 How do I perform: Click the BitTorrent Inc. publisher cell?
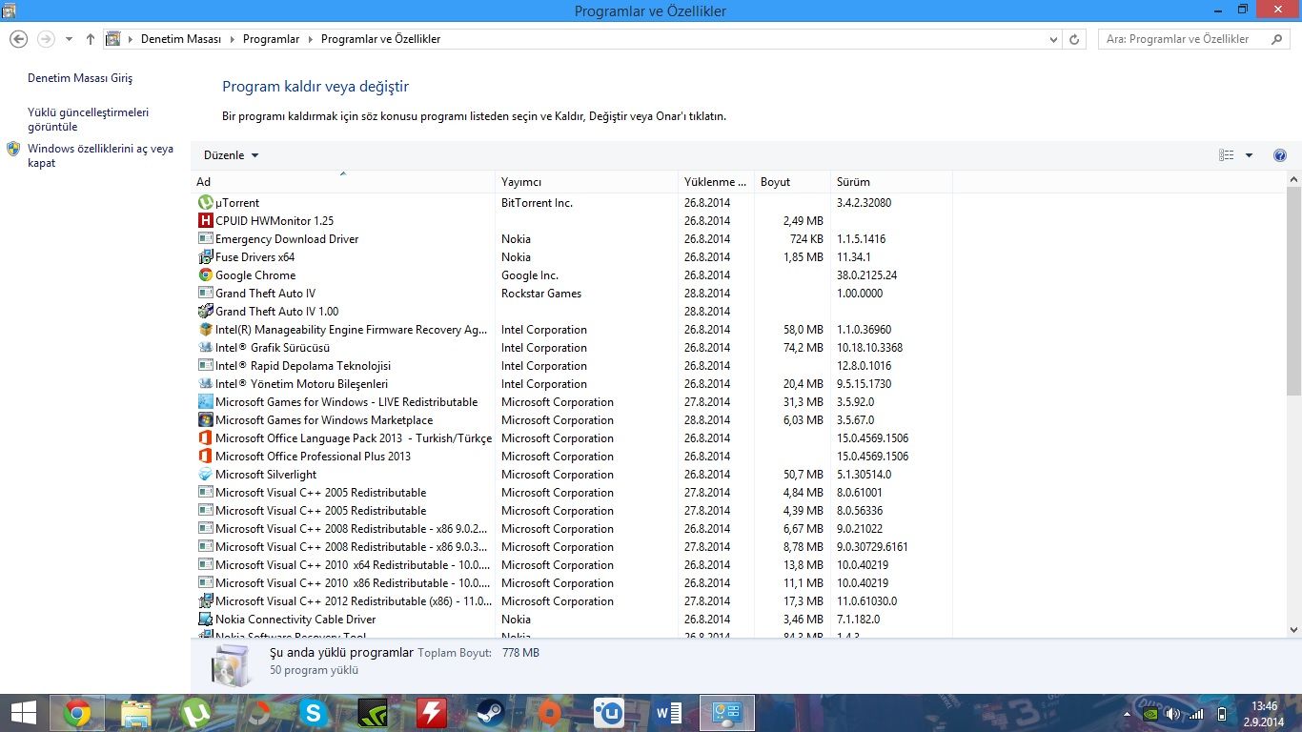click(537, 203)
